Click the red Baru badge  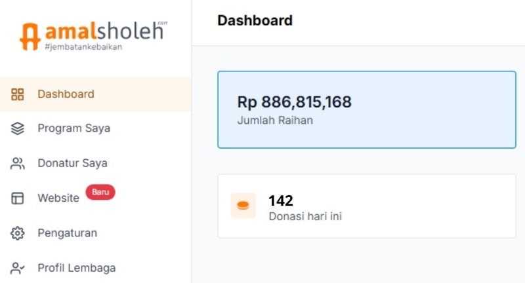100,193
